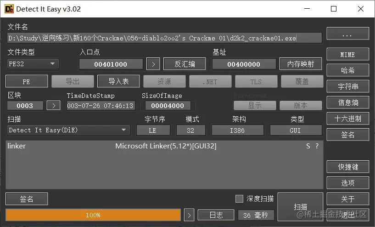Image resolution: width=375 pixels, height=227 pixels.
Task: Click the 资源 resources button
Action: (164, 81)
